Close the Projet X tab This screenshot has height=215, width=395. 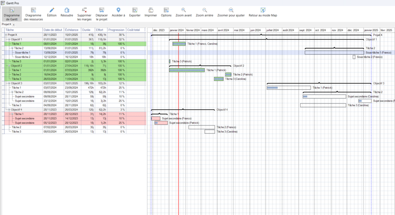(14, 25)
